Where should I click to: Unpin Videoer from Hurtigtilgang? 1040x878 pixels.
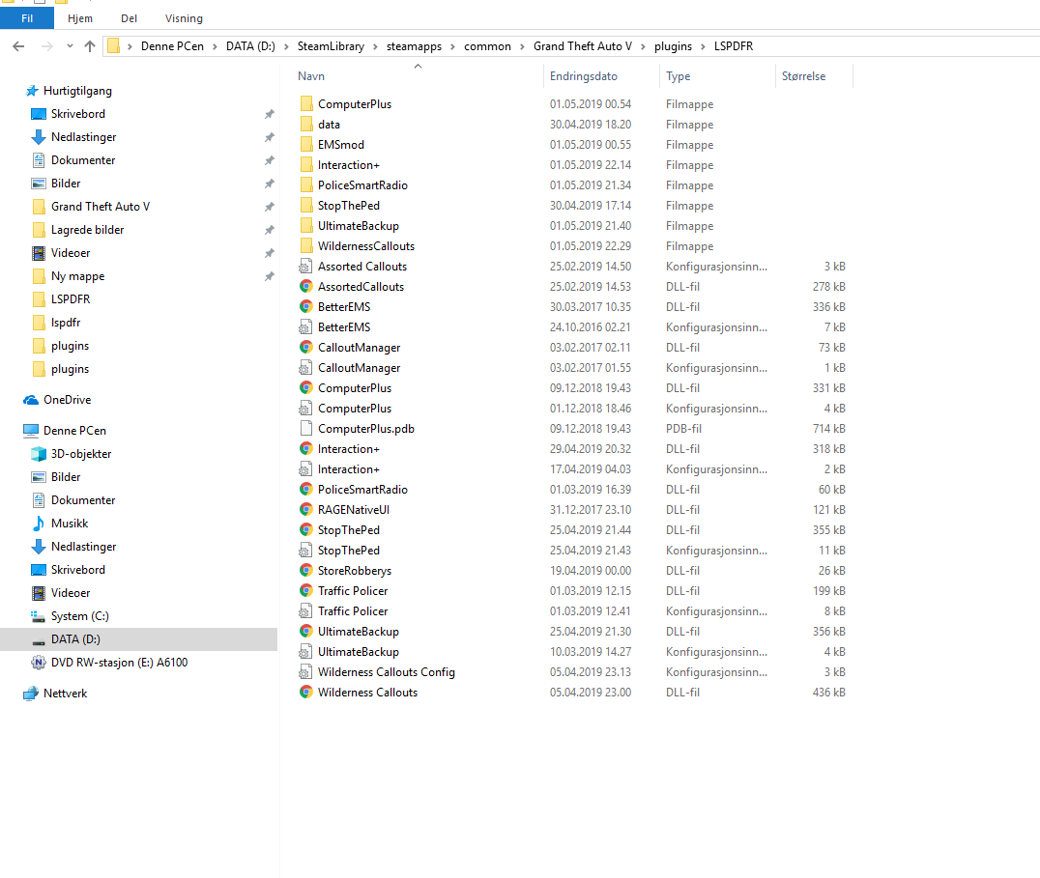point(269,252)
